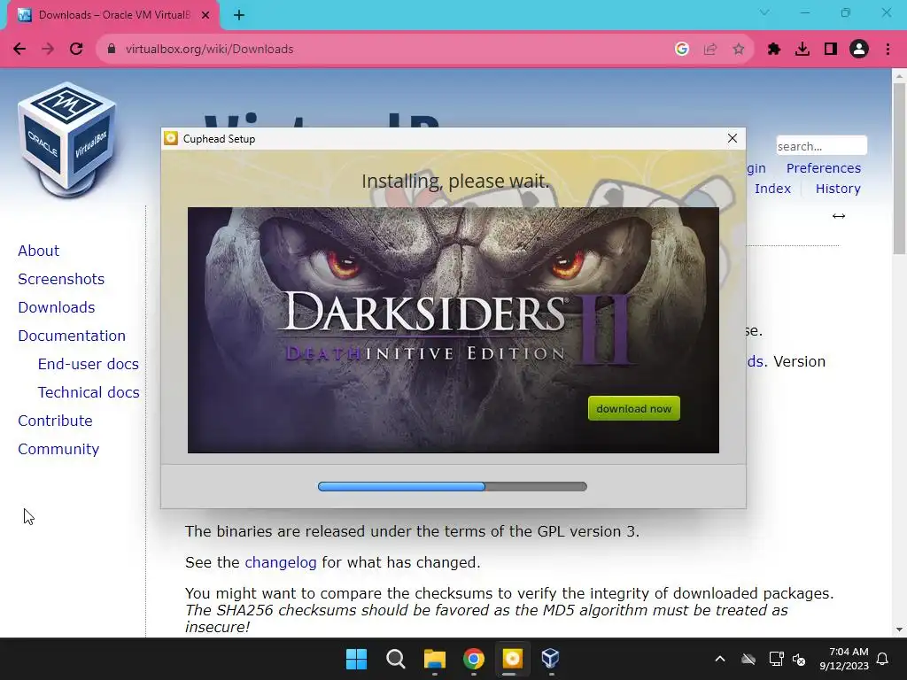Image resolution: width=907 pixels, height=680 pixels.
Task: Open the notifications bell
Action: coord(883,659)
